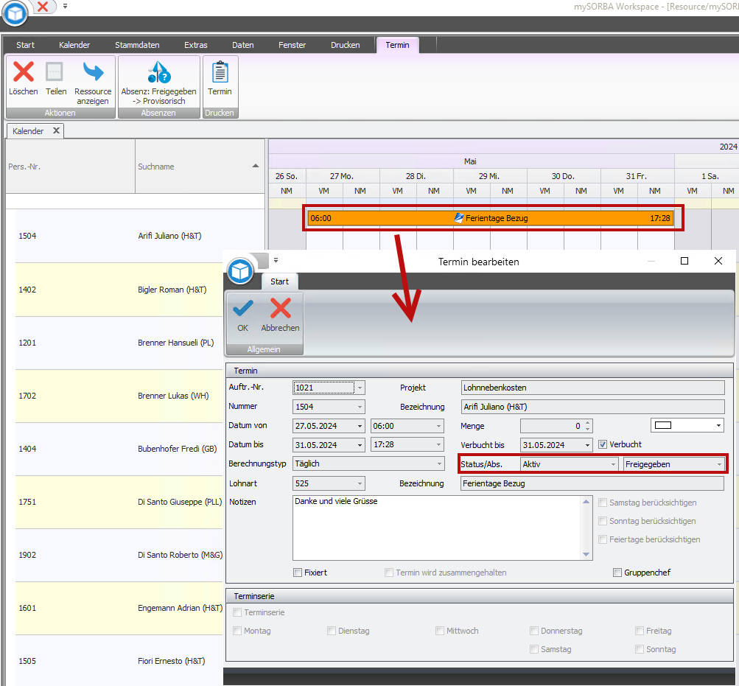739x686 pixels.
Task: Open the Extras ribbon tab
Action: tap(195, 45)
